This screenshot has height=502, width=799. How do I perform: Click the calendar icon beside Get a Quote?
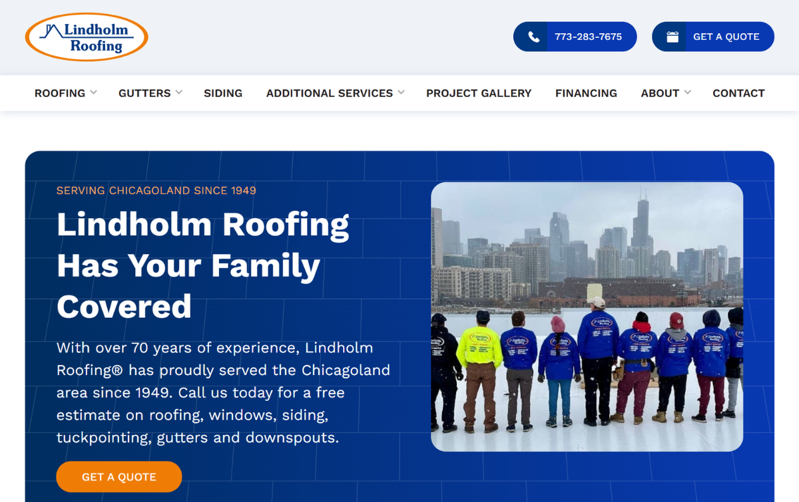[672, 37]
